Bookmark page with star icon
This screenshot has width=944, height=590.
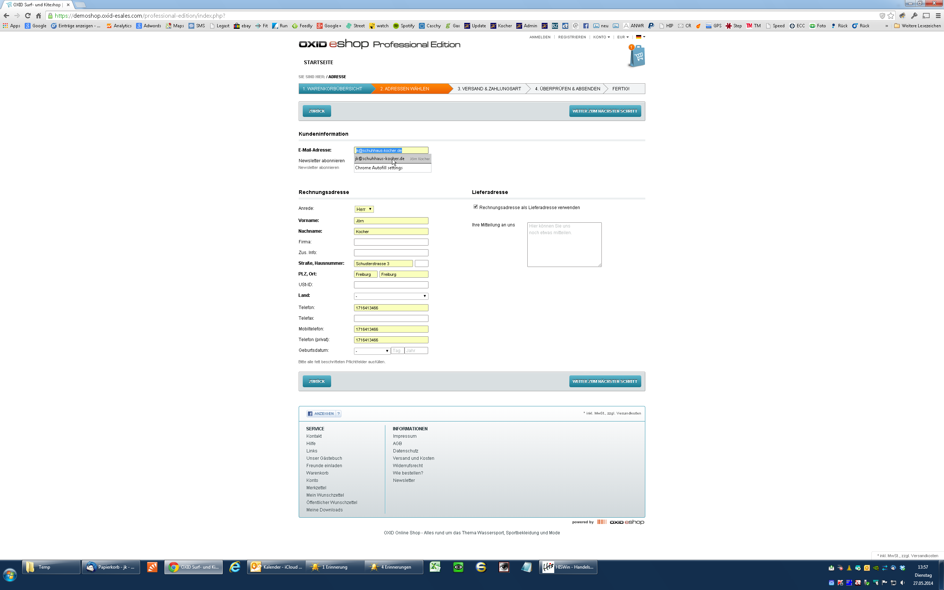click(x=891, y=15)
